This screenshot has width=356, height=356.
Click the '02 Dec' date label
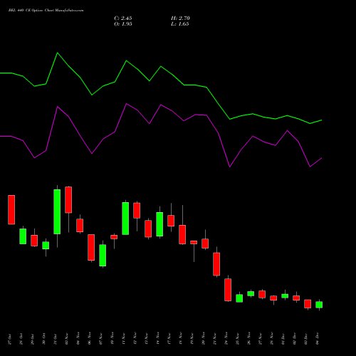tap(295, 339)
